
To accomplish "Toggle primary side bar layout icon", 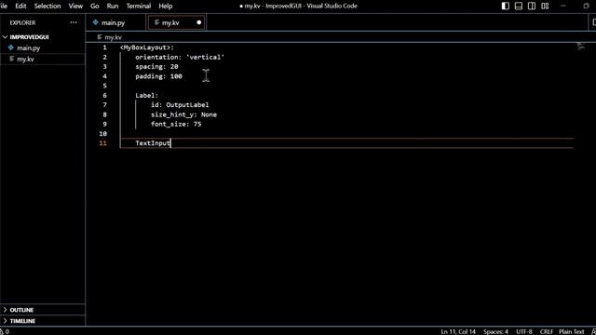I will [x=505, y=6].
